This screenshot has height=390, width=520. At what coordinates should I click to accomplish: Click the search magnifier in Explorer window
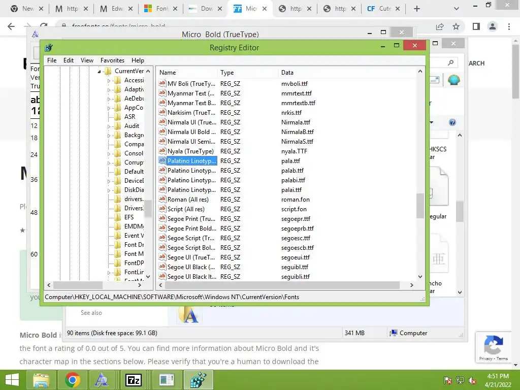(450, 62)
